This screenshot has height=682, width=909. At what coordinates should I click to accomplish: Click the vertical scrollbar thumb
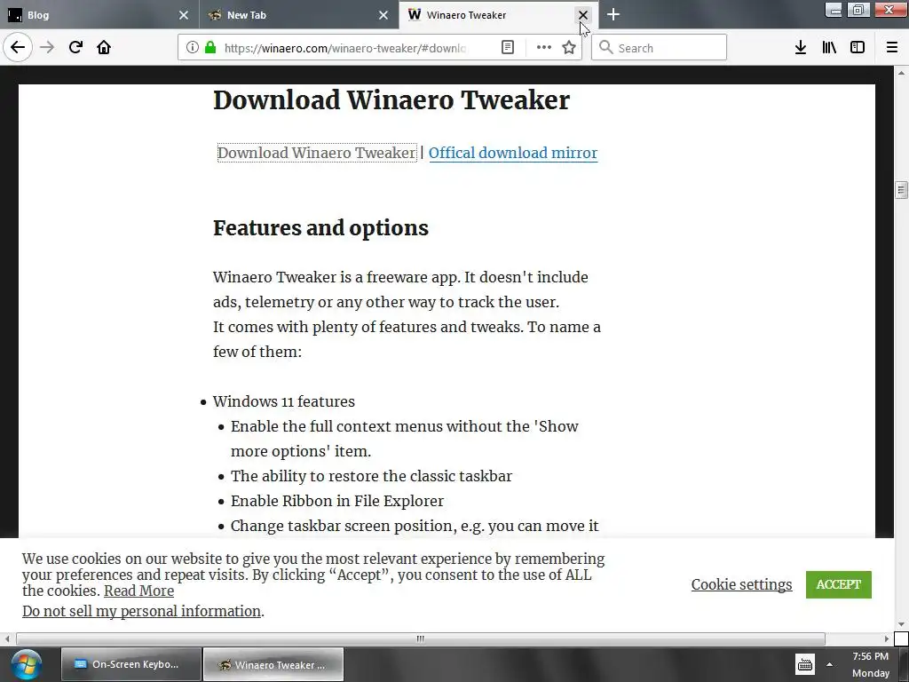pos(901,190)
